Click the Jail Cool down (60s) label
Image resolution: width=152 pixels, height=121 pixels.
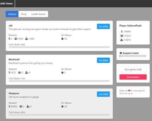pos(17,44)
